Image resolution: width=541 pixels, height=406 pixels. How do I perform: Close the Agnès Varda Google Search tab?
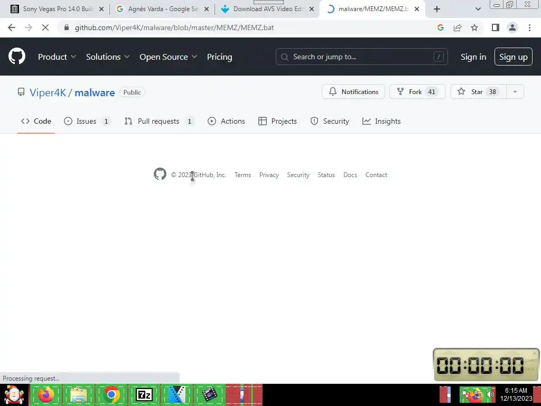[x=207, y=9]
